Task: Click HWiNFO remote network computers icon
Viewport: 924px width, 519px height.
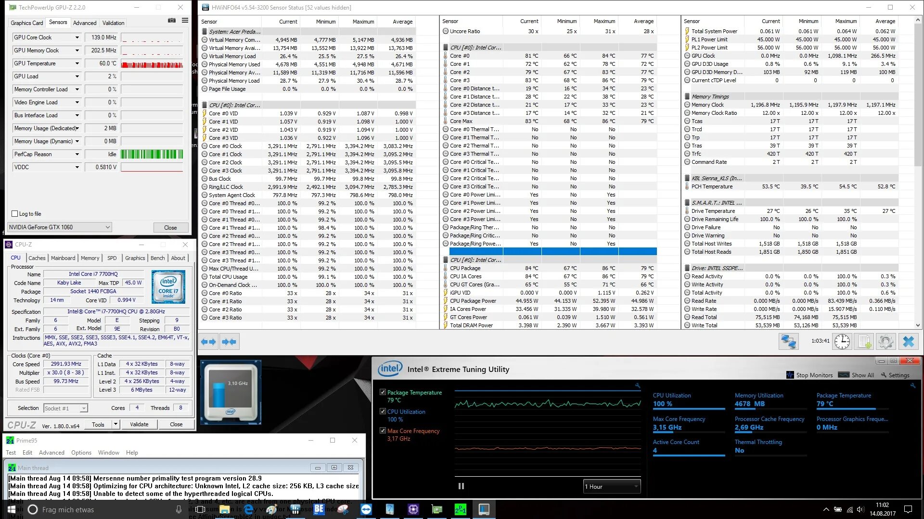Action: click(x=789, y=342)
